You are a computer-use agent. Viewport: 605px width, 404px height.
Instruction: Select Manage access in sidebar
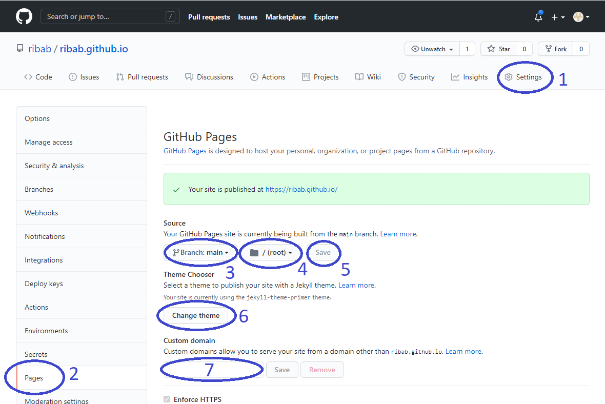pos(82,142)
